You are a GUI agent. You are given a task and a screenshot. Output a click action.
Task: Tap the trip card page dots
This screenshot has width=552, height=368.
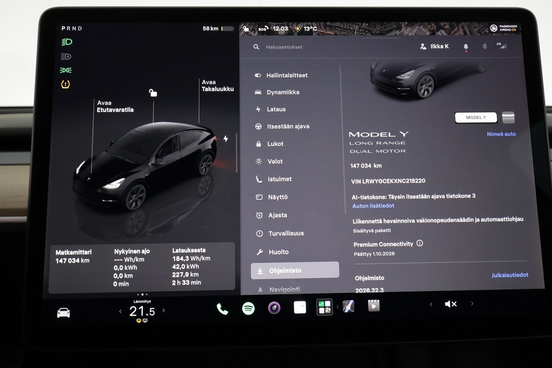[x=142, y=294]
